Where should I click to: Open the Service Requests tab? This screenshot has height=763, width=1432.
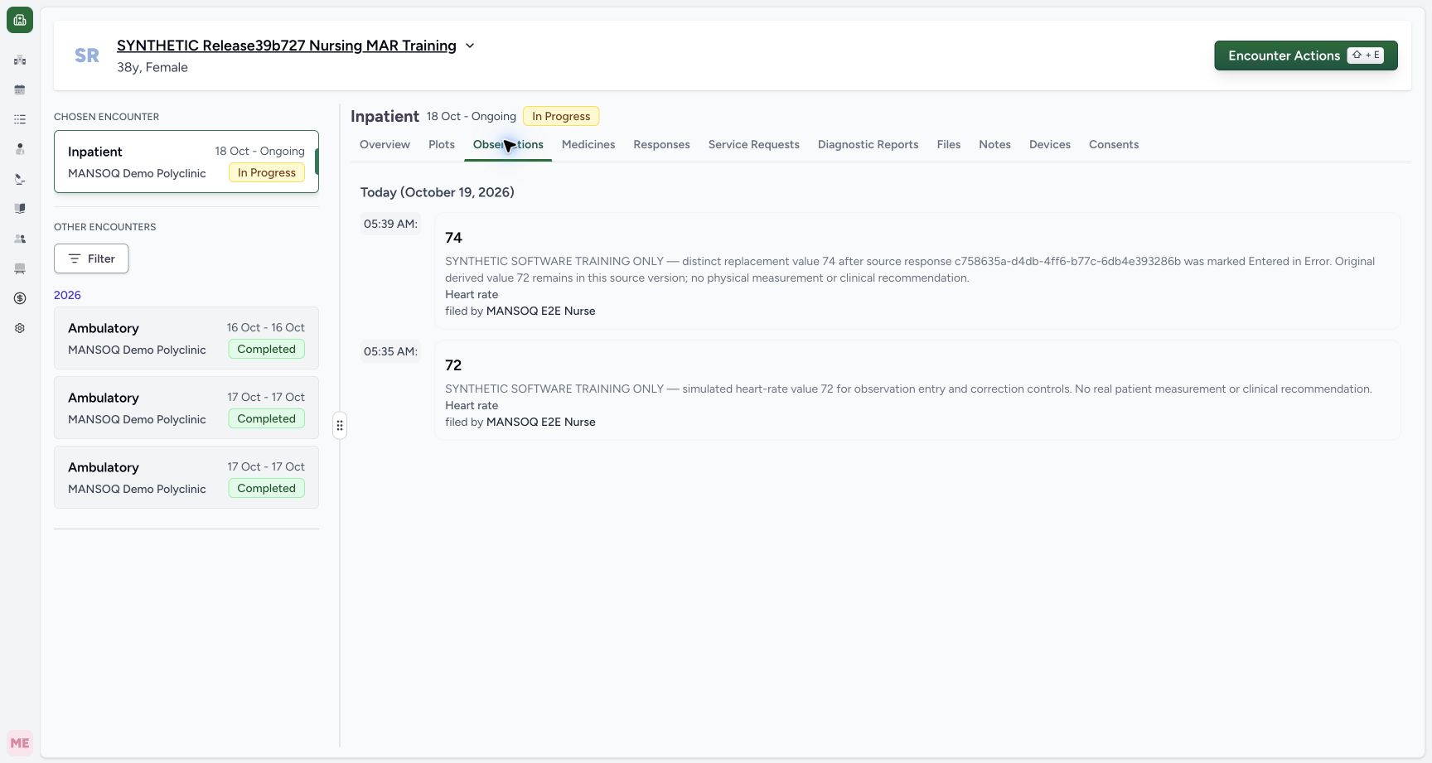(x=753, y=144)
